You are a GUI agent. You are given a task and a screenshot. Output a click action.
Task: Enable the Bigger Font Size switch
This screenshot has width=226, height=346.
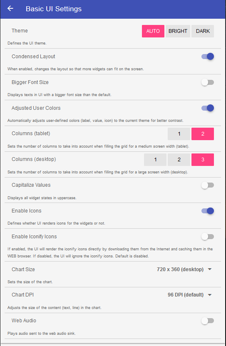coord(208,82)
